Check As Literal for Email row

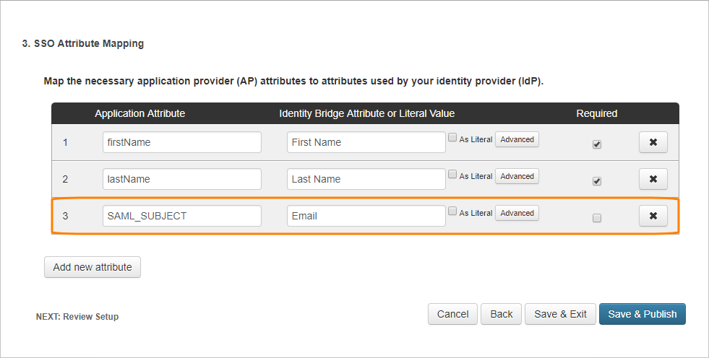click(x=452, y=211)
